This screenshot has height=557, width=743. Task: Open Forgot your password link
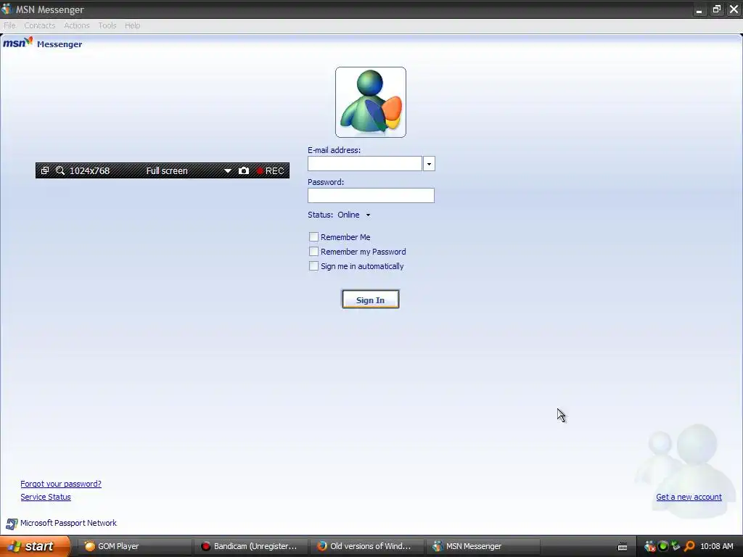61,484
